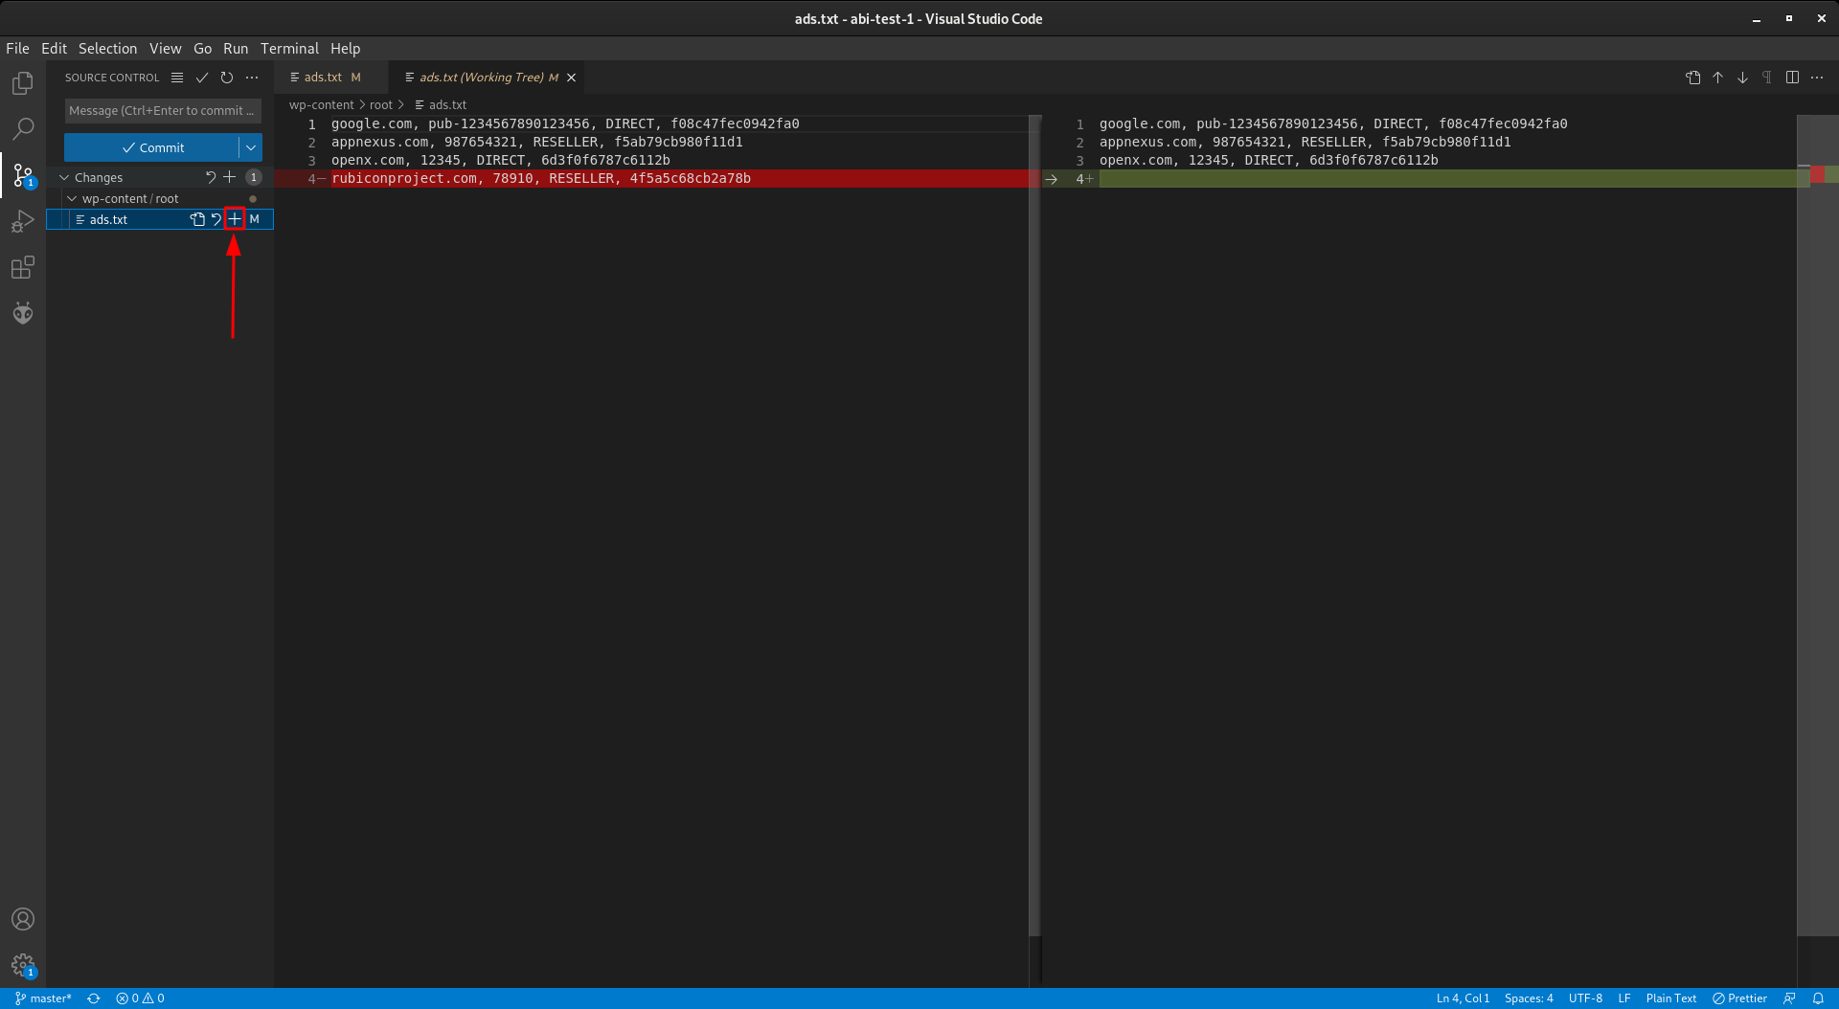This screenshot has width=1839, height=1009.
Task: Click the left diff pane vertical scrollbar
Action: (x=1034, y=525)
